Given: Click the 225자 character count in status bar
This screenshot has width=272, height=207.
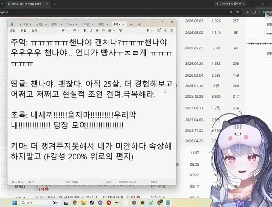Looking at the screenshot, I should (30, 182).
